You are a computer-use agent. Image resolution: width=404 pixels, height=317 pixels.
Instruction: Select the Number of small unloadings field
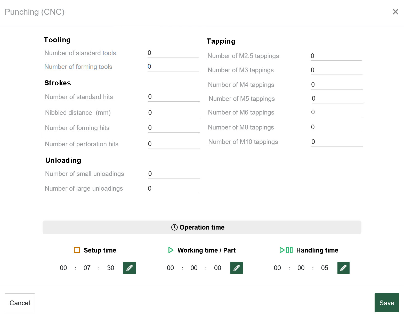pos(174,174)
